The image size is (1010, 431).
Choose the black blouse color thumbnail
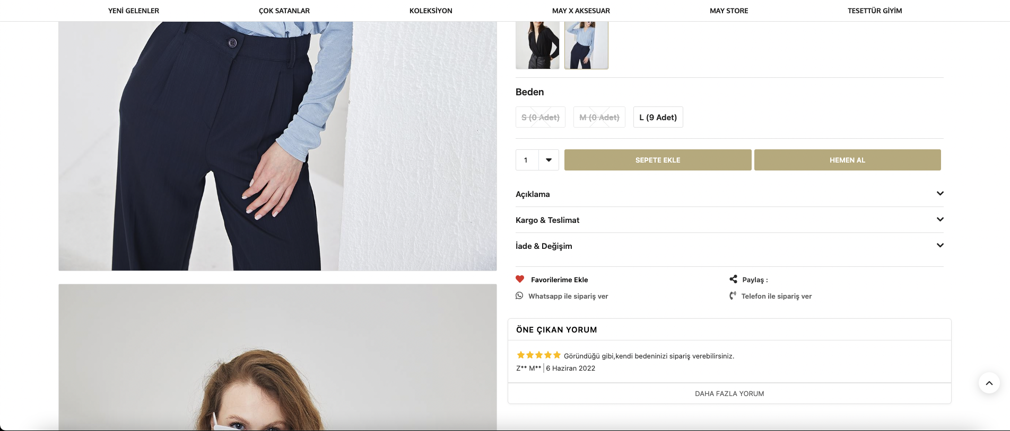[537, 45]
